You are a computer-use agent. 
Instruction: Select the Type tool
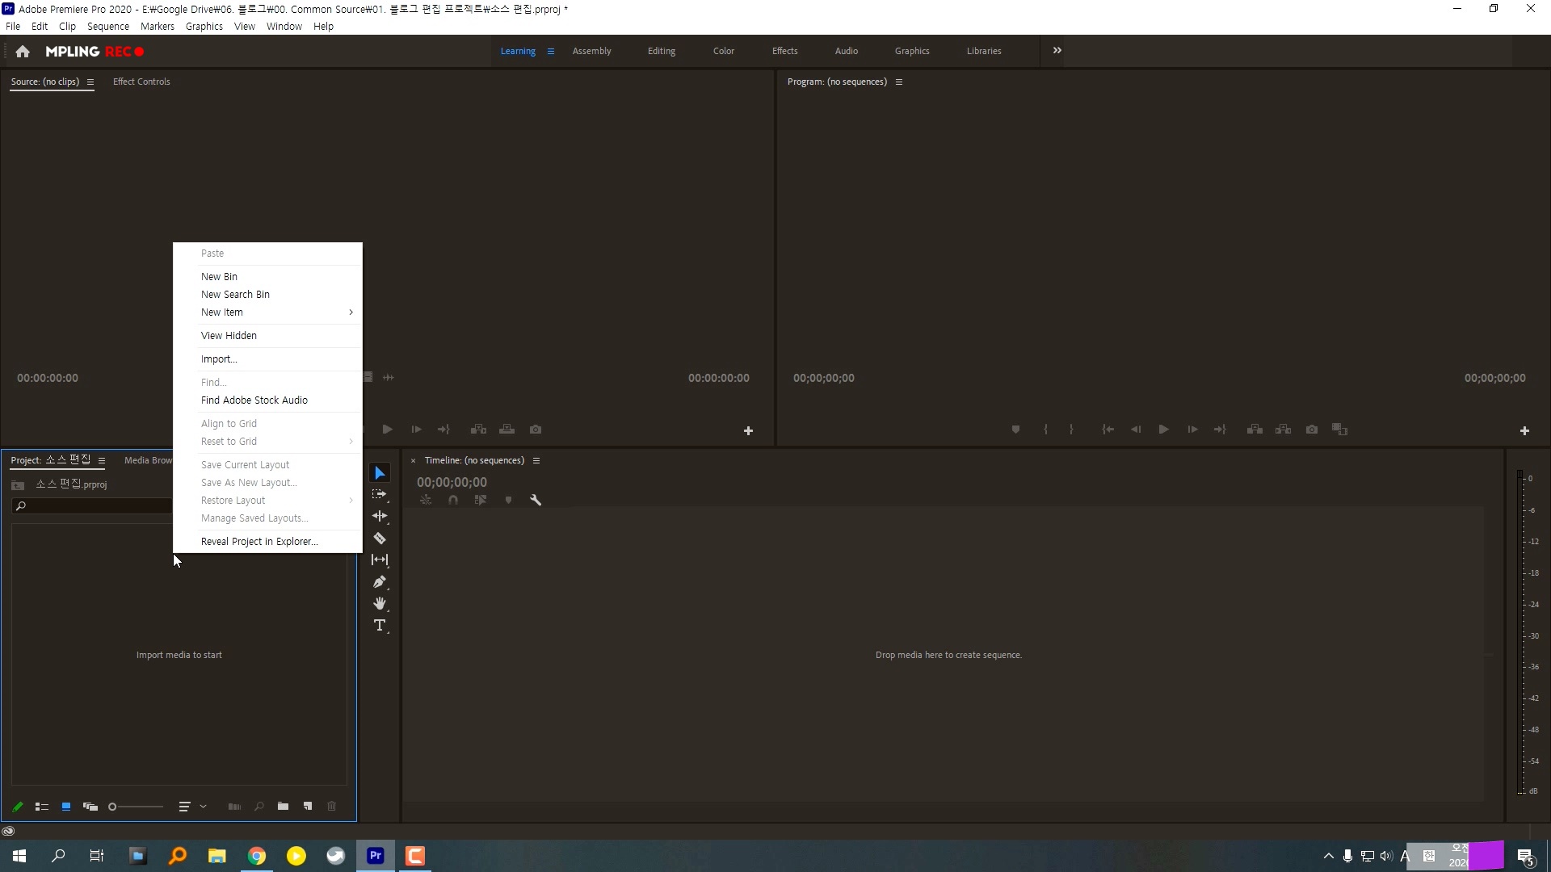pyautogui.click(x=380, y=625)
